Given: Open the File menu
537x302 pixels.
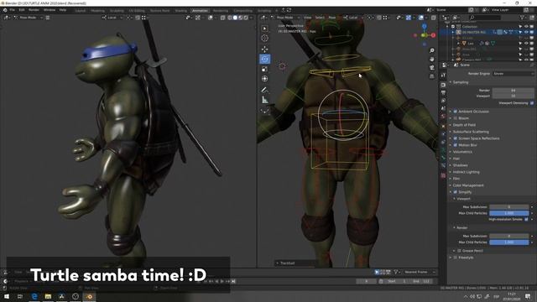Looking at the screenshot, I should click(x=13, y=10).
